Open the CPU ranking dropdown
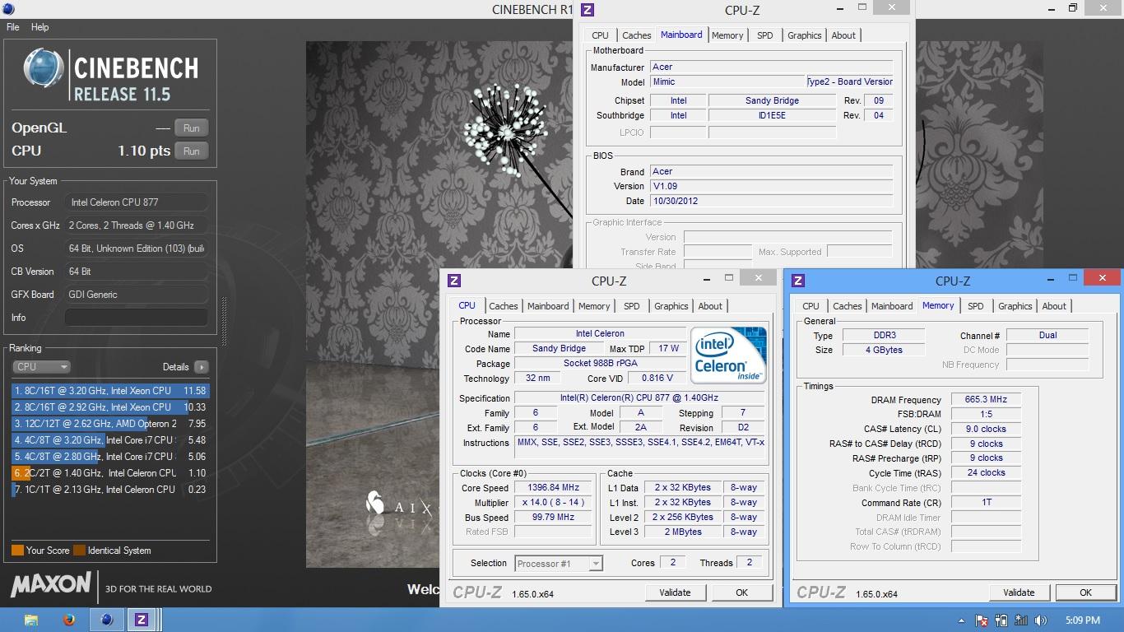The image size is (1124, 632). (x=41, y=367)
